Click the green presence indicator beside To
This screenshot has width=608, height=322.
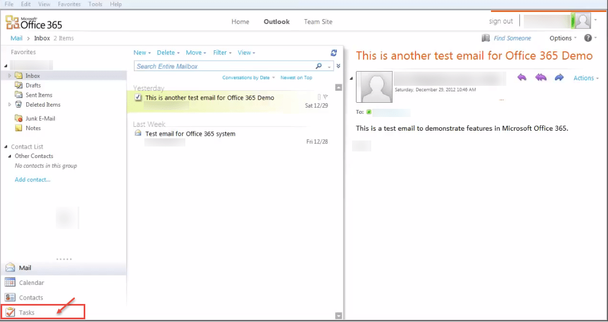[x=369, y=112]
